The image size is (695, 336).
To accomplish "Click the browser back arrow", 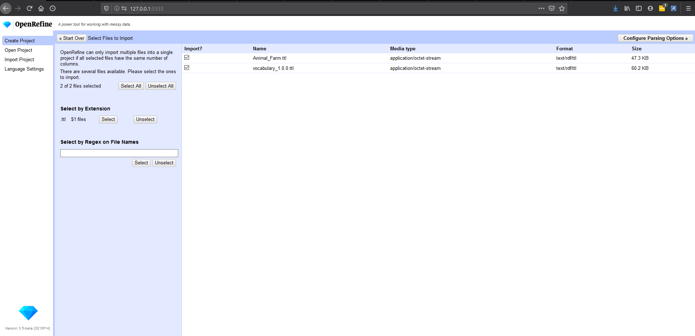I will point(6,8).
